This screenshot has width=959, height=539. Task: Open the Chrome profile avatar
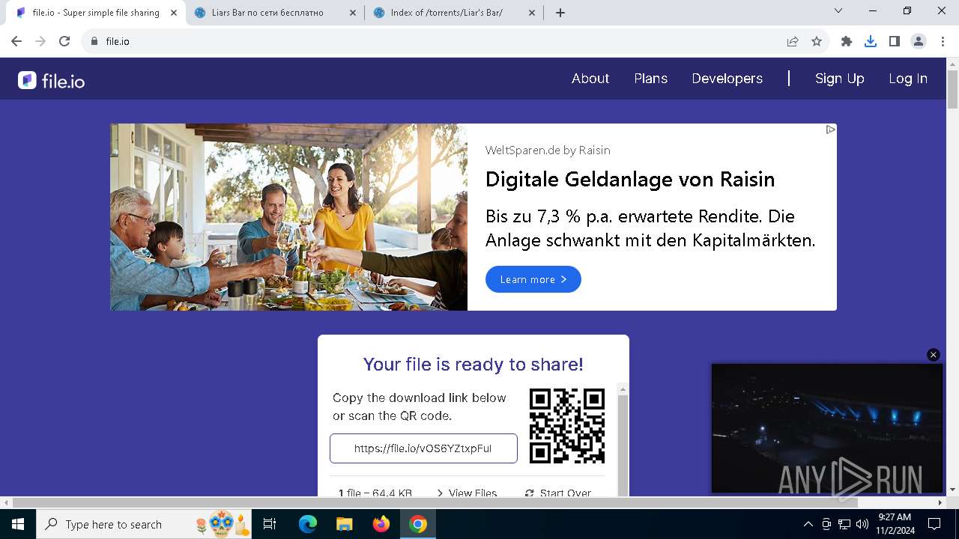919,41
